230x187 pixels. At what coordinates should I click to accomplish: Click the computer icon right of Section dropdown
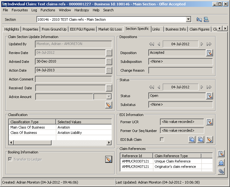pos(206,19)
